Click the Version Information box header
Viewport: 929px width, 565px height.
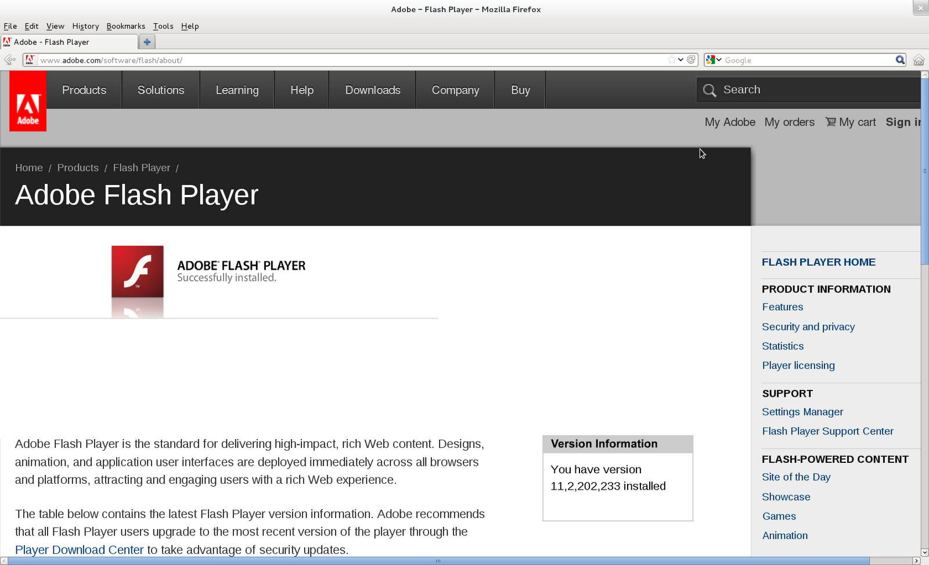618,444
